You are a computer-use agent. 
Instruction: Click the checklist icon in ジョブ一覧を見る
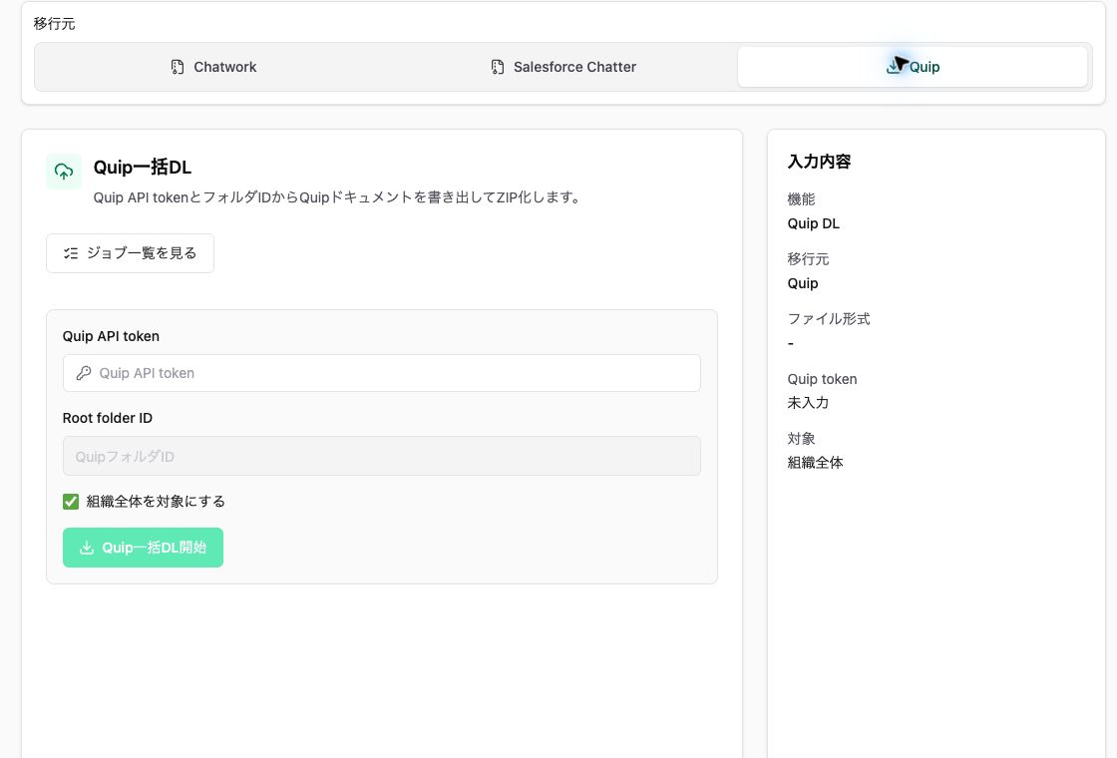coord(71,253)
